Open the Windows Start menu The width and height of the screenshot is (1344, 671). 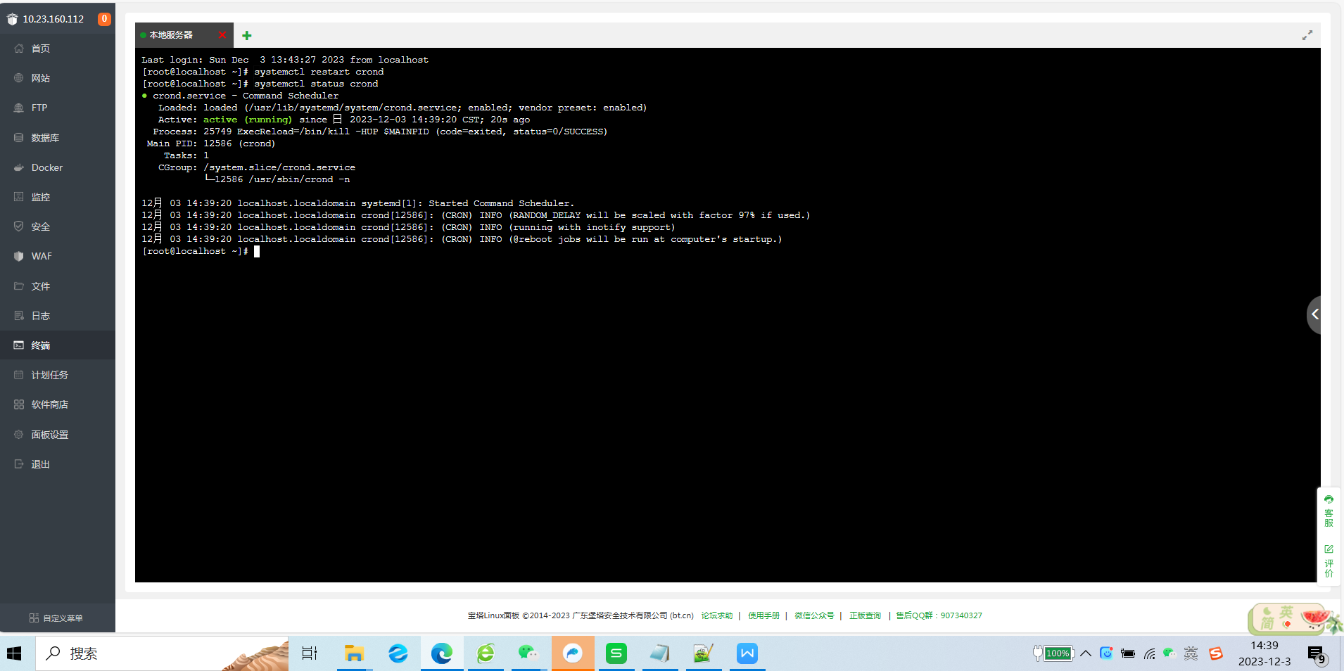coord(15,653)
